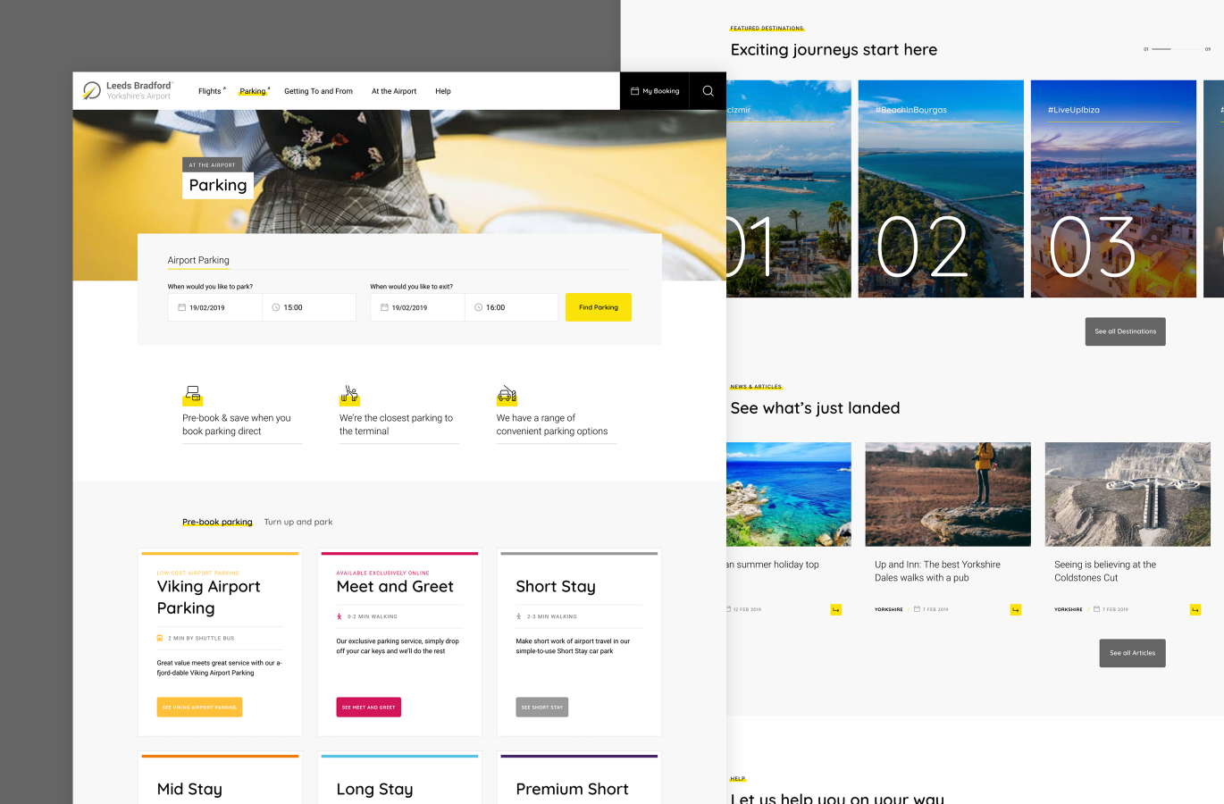
Task: Open the Parking menu
Action: tap(255, 91)
